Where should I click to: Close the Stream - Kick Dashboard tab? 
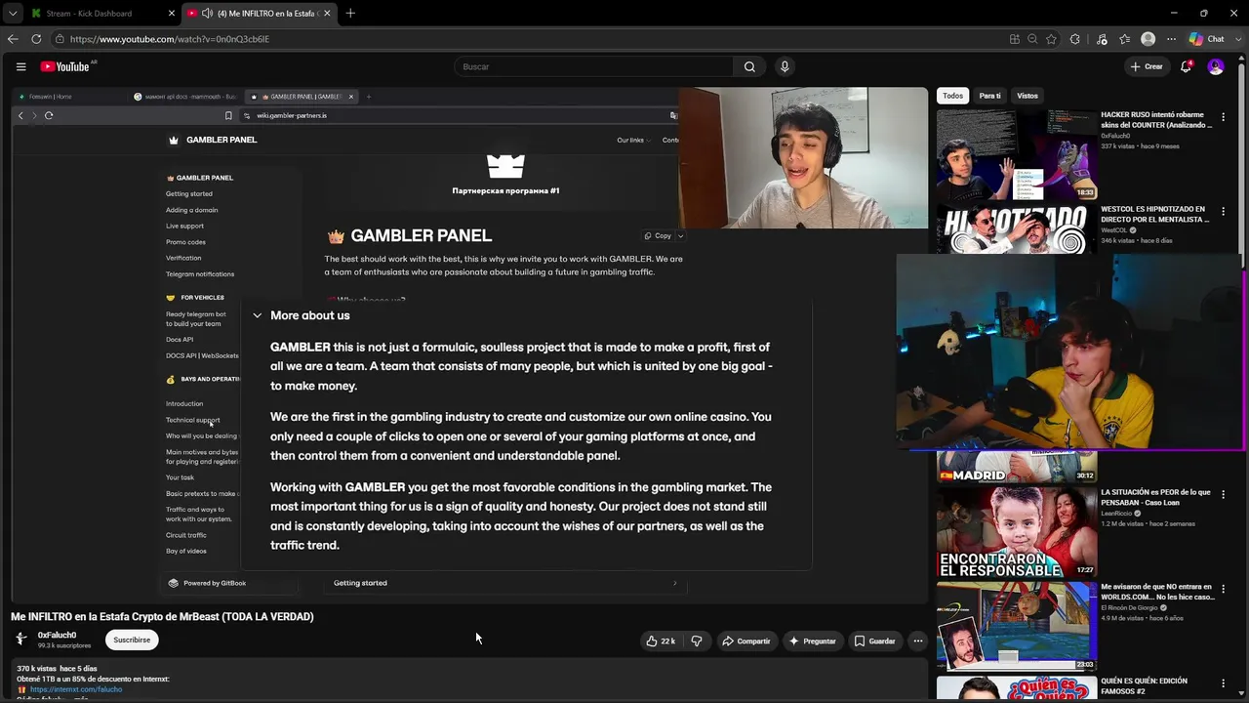pos(172,13)
